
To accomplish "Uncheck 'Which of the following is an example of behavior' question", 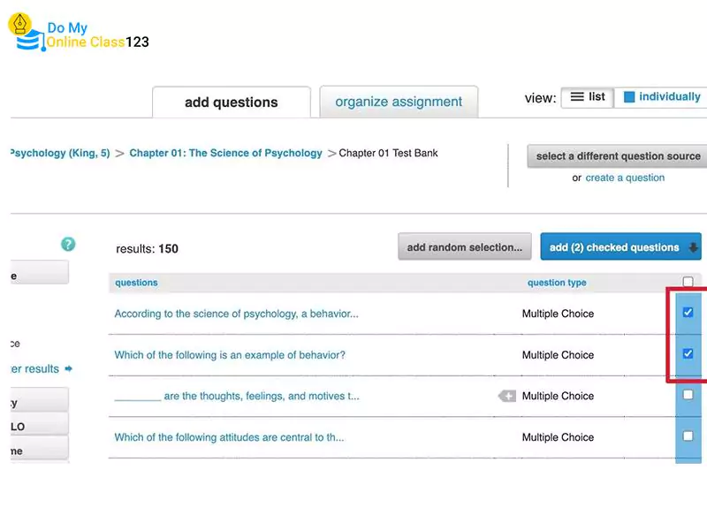I will (688, 354).
